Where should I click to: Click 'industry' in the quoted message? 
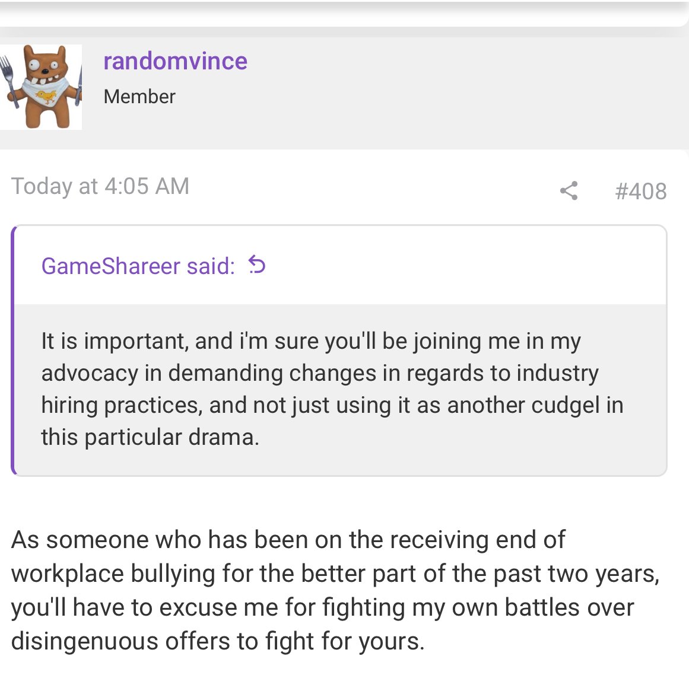coord(558,374)
